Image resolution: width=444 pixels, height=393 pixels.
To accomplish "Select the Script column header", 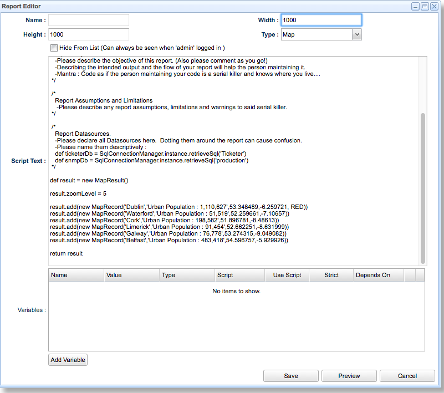I will tap(239, 275).
